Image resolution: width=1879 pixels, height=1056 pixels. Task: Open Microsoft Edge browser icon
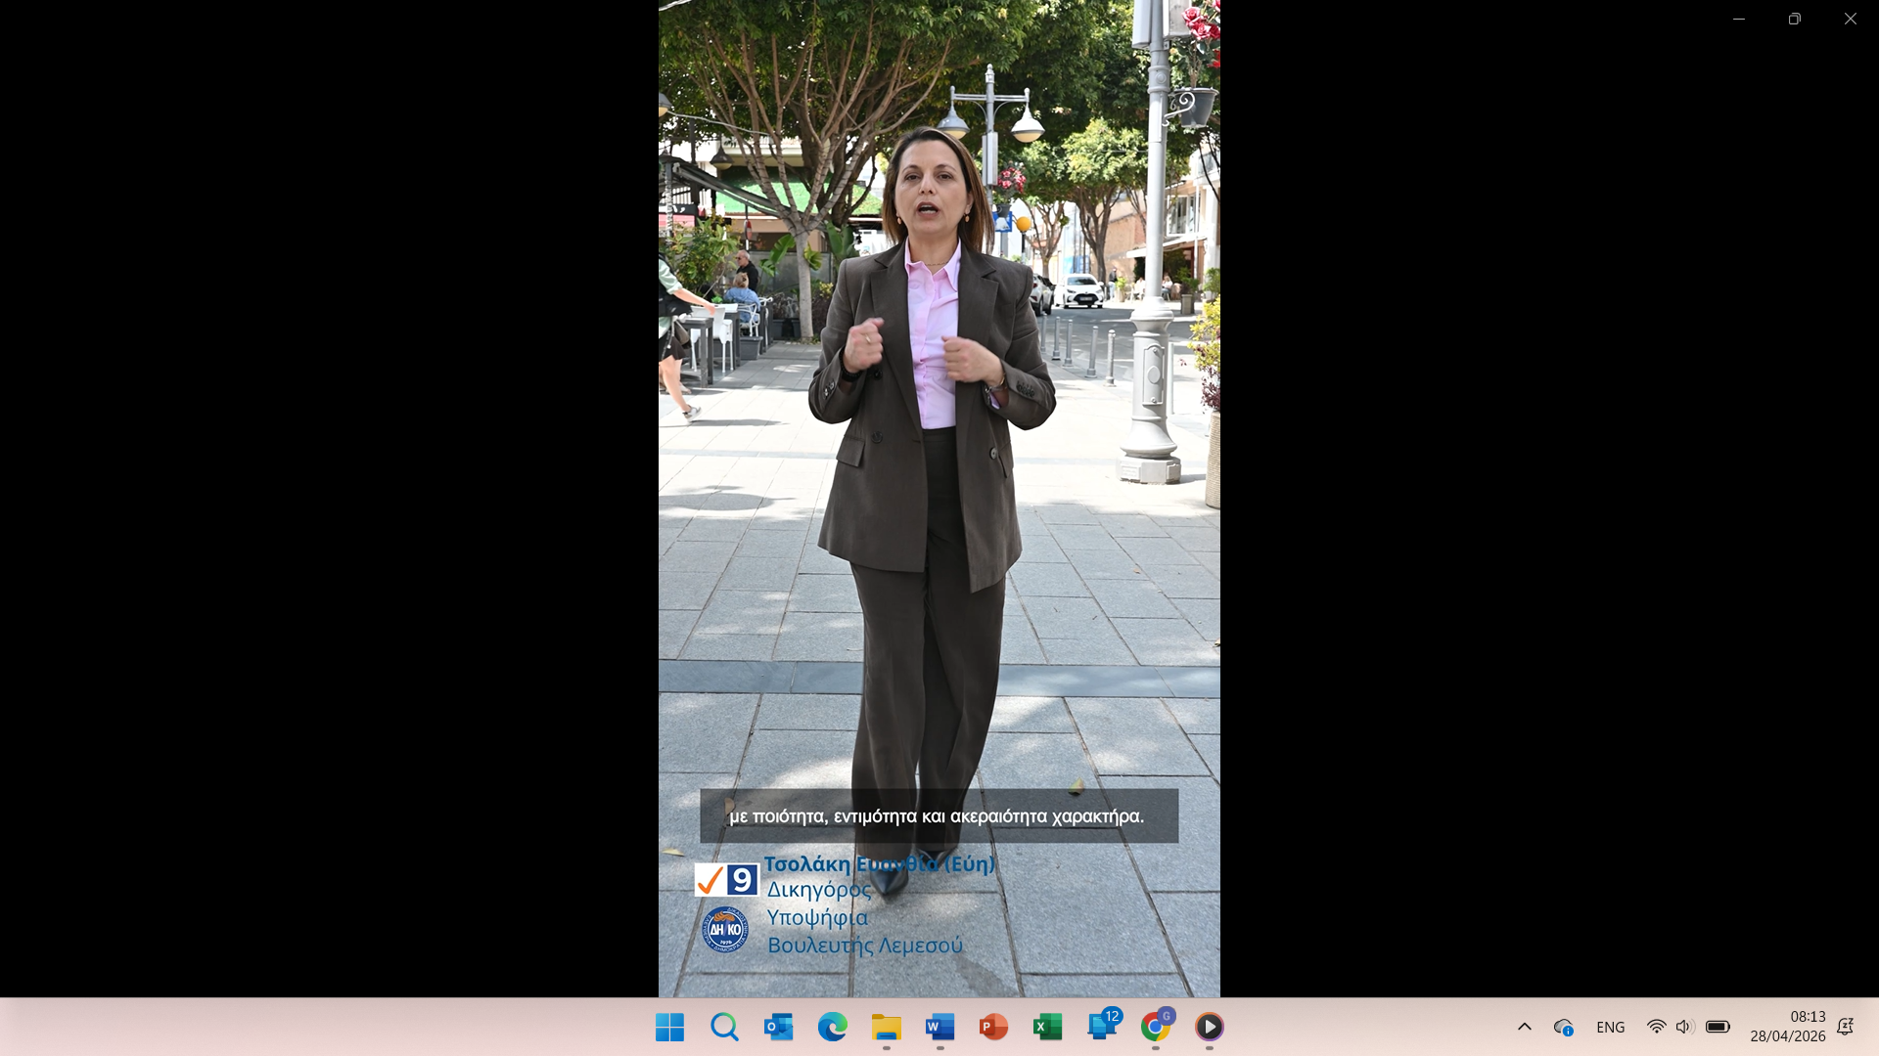click(832, 1027)
